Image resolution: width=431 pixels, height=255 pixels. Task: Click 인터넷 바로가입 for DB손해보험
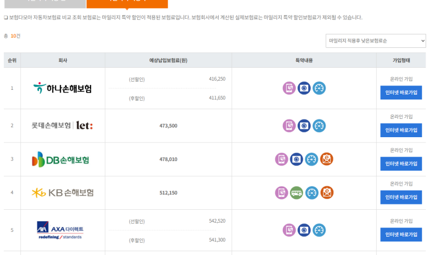point(401,164)
